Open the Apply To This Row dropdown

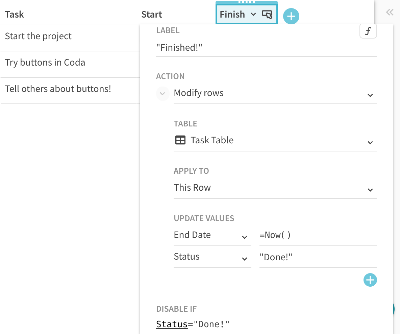370,190
